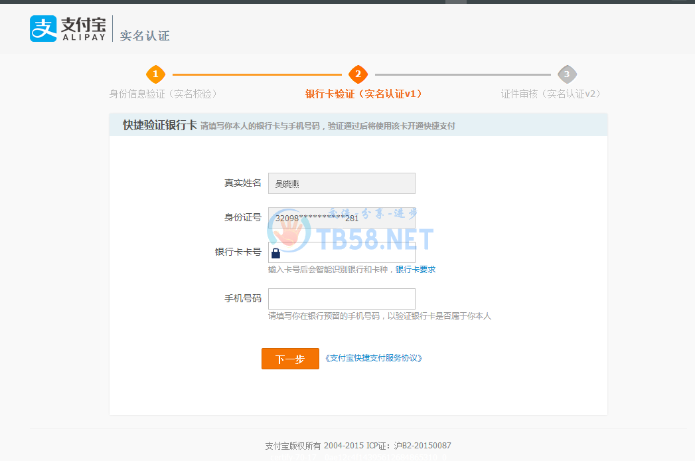This screenshot has width=695, height=461.
Task: Click the lock icon in card number field
Action: click(275, 253)
